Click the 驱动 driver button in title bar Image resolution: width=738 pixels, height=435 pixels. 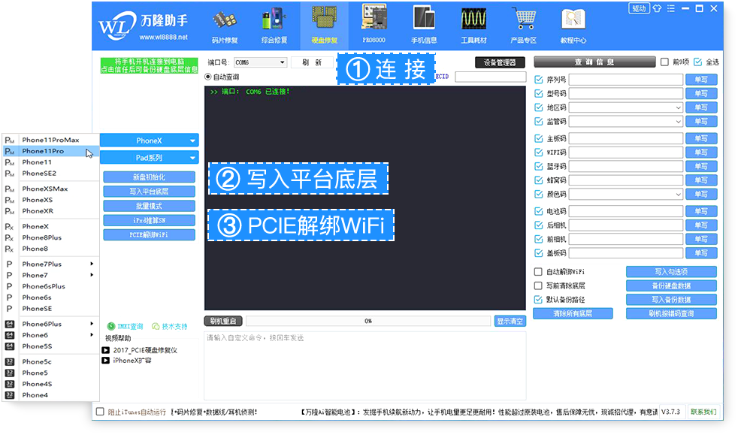point(639,8)
